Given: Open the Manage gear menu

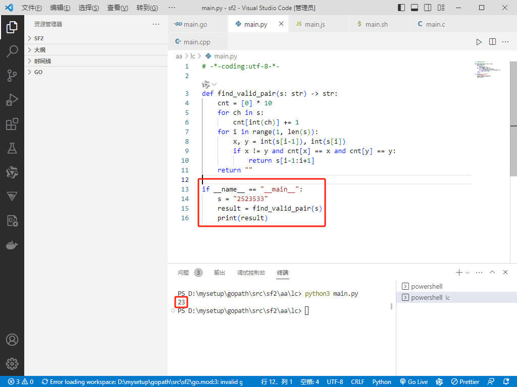Looking at the screenshot, I should tap(12, 364).
